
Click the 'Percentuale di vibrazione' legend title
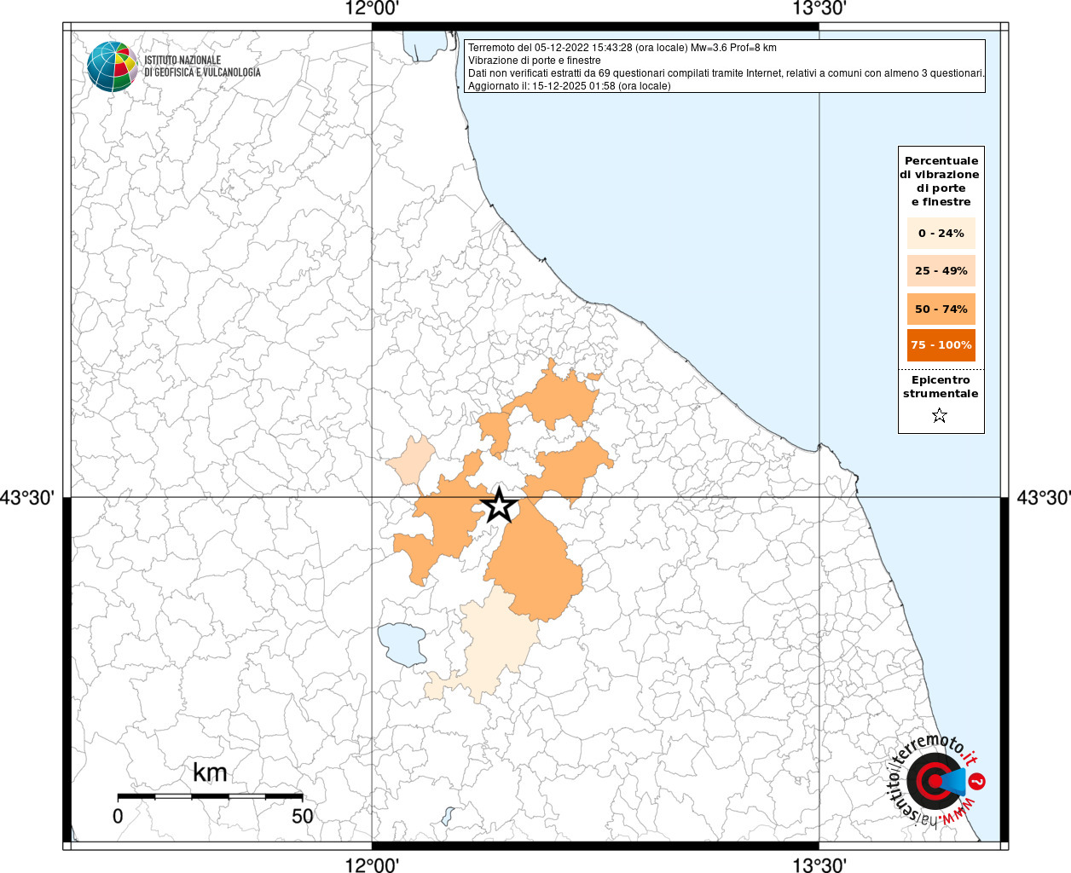941,181
